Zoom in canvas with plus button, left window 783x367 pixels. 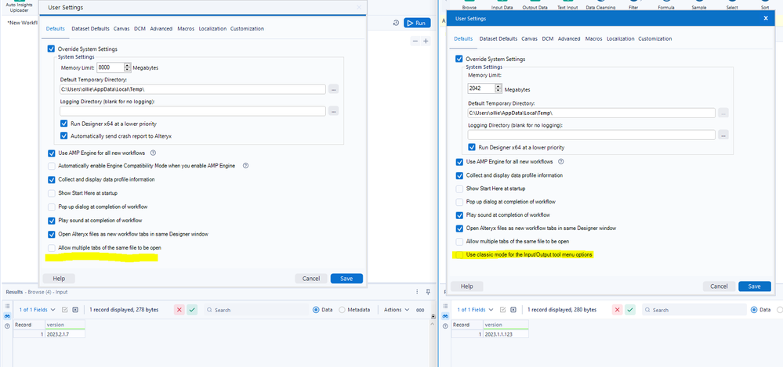(x=426, y=41)
